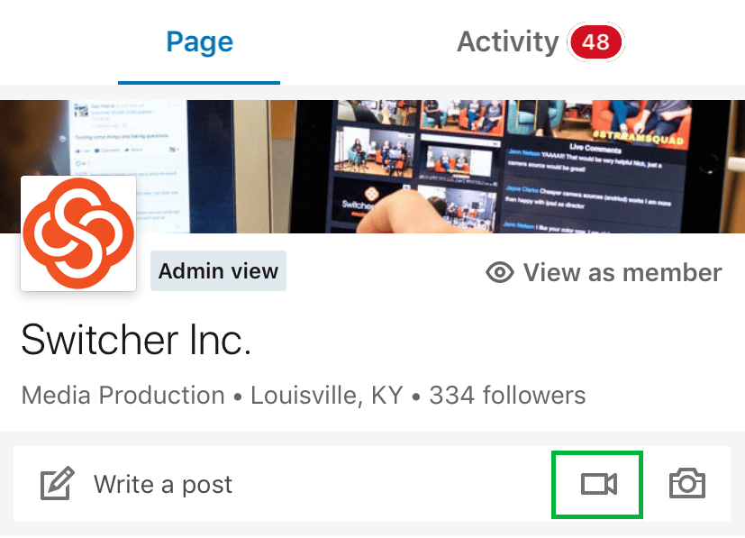The image size is (745, 538).
Task: Open the Activity tab
Action: click(508, 41)
